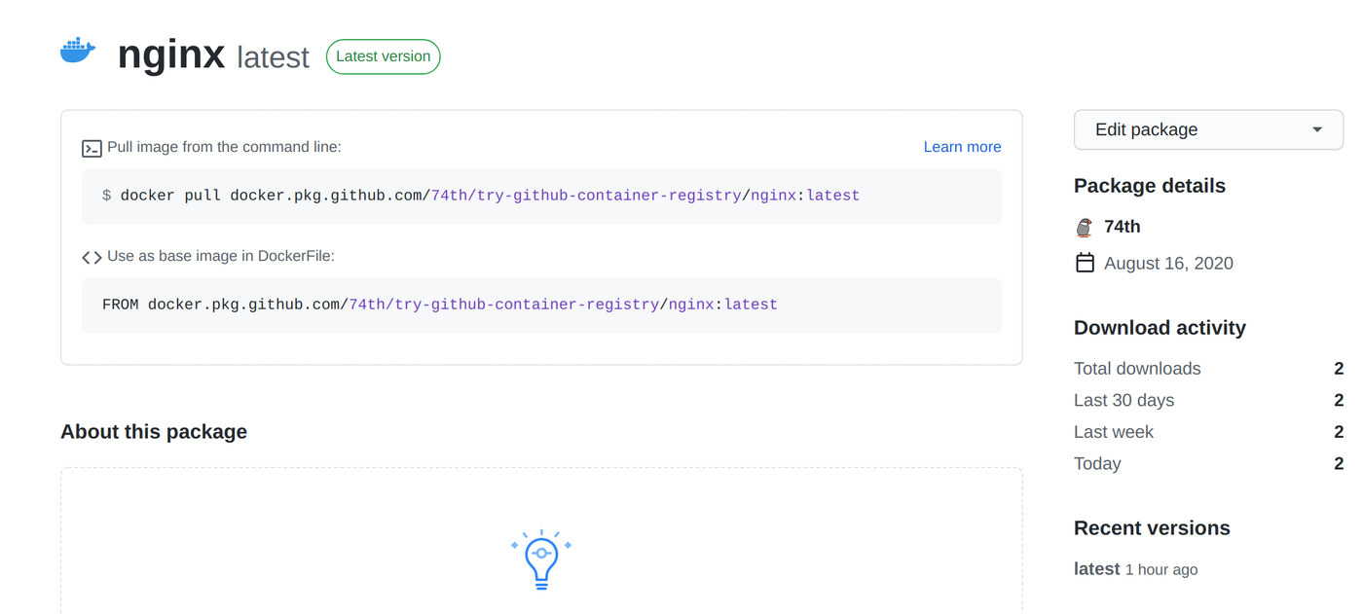Image resolution: width=1363 pixels, height=614 pixels.
Task: Click the calendar icon beside August 16, 2020
Action: point(1085,263)
